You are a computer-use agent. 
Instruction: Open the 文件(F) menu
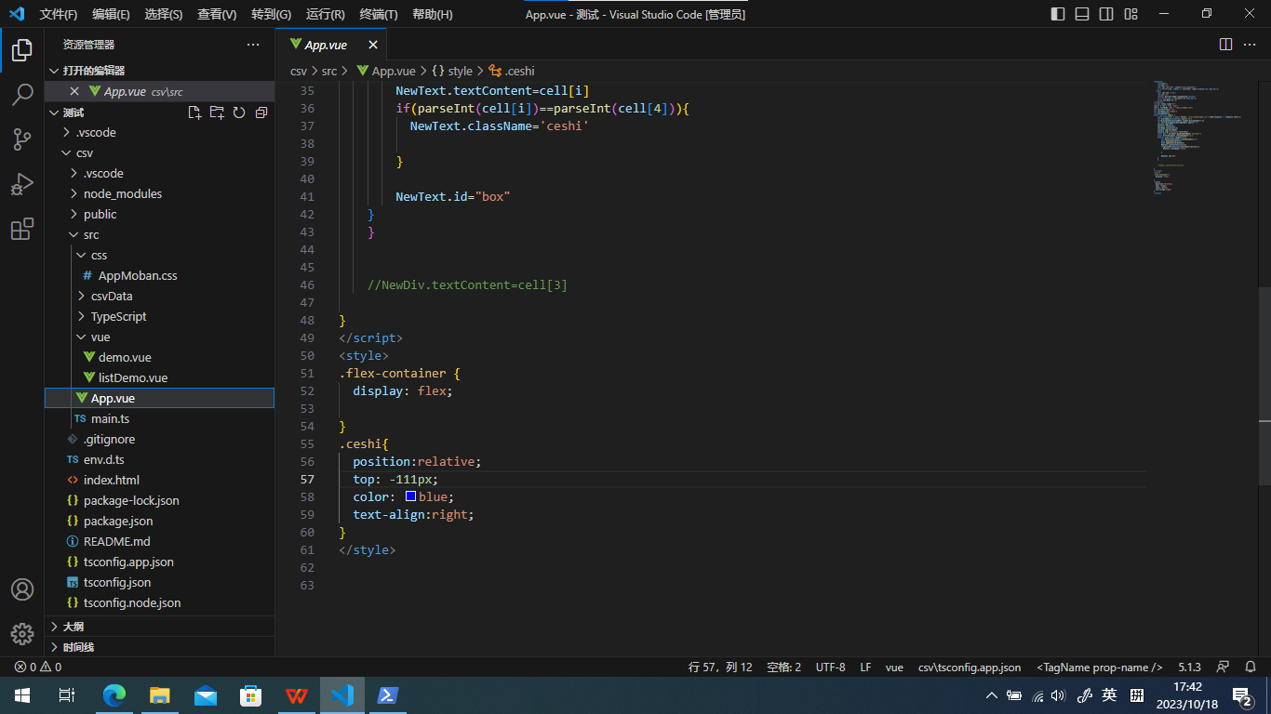tap(59, 14)
